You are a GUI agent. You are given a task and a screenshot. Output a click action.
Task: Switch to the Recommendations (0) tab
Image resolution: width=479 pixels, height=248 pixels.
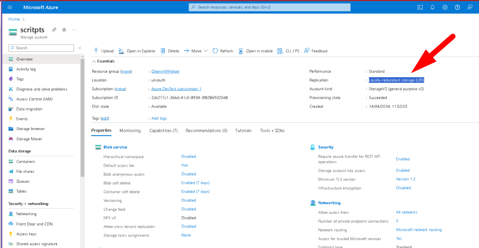tap(206, 131)
